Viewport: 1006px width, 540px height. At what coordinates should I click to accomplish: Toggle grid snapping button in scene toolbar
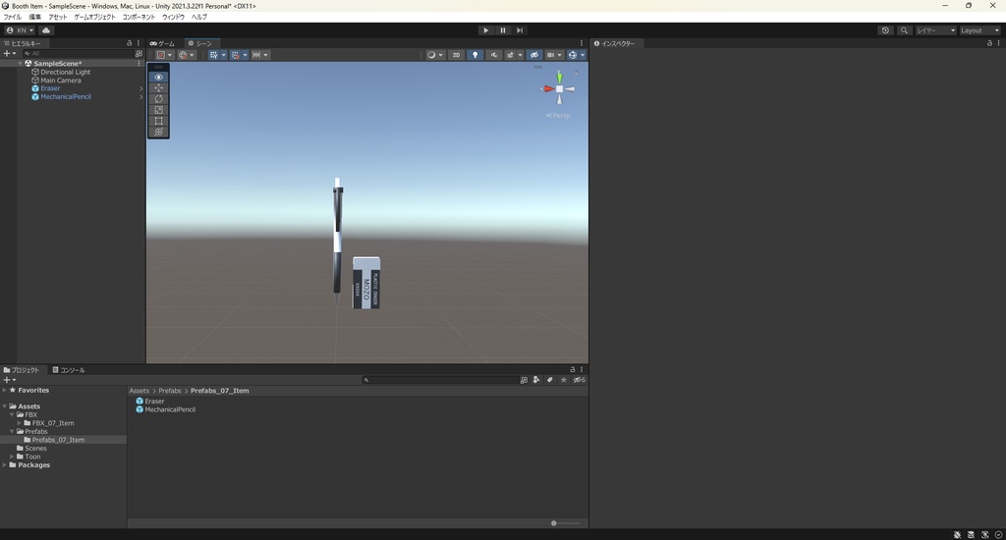tap(235, 55)
